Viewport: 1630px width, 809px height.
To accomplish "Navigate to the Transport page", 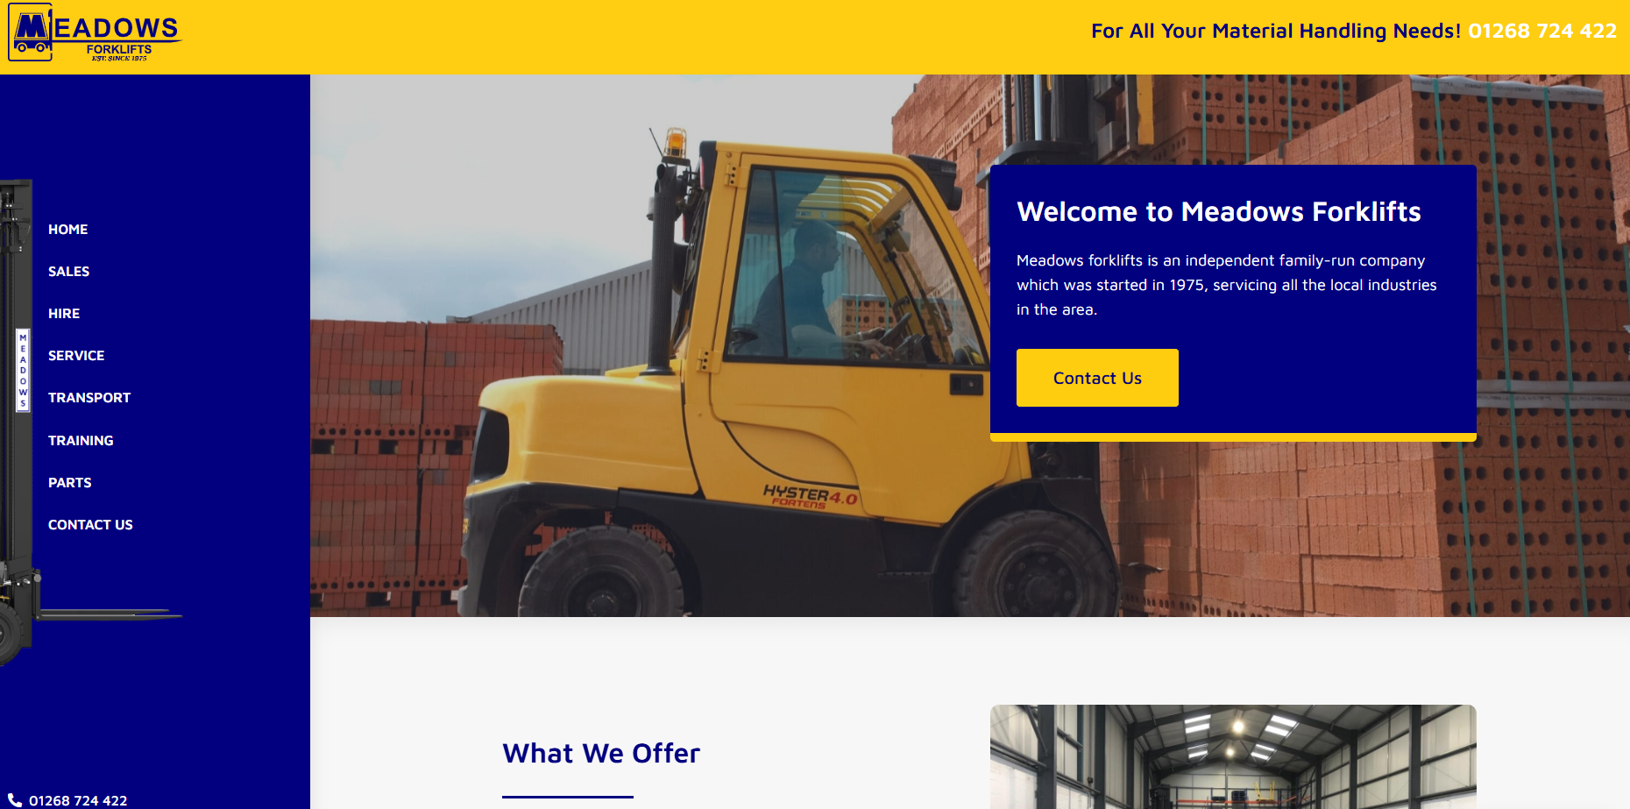I will click(x=89, y=398).
